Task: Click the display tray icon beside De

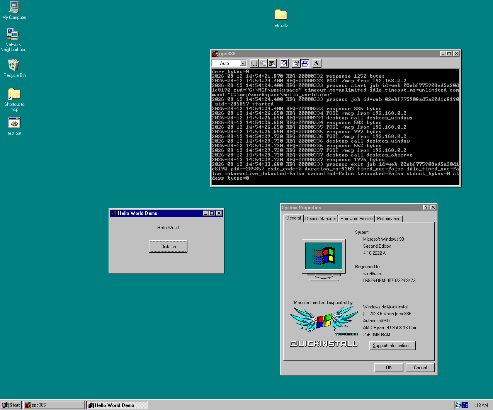Action: pos(459,405)
